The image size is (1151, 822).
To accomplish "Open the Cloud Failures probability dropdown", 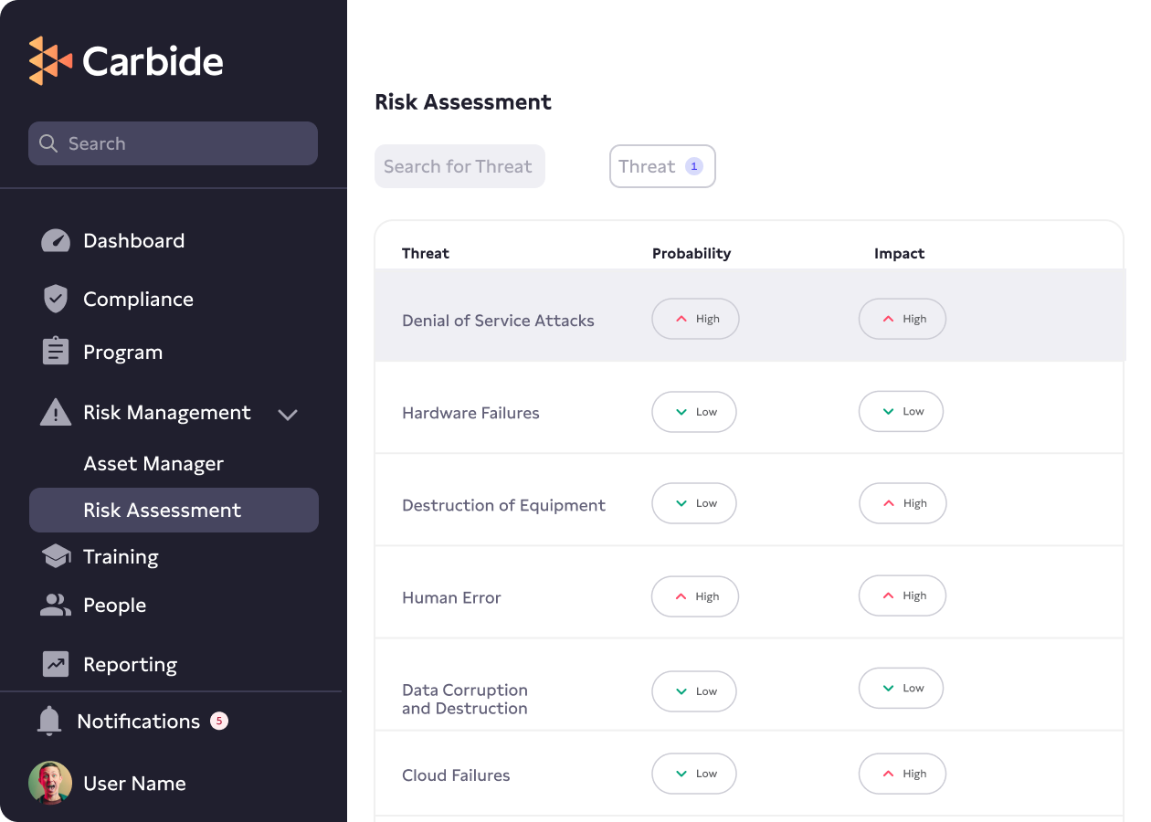I will (694, 774).
